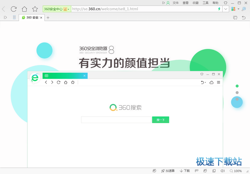Open the tab list window icon
The height and width of the screenshot is (174, 250).
[235, 18]
